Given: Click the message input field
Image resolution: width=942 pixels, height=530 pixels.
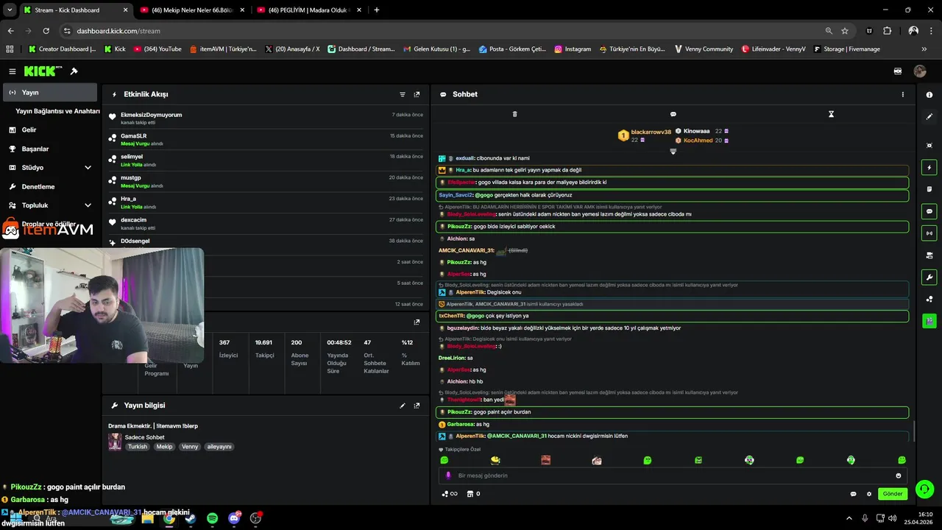Looking at the screenshot, I should click(673, 476).
